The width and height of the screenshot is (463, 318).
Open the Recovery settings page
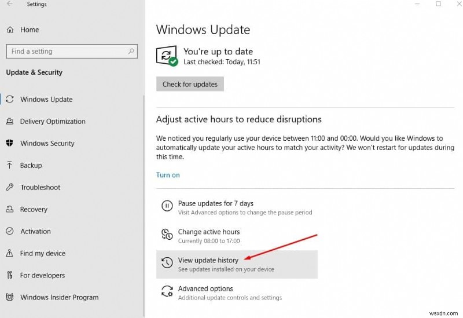34,209
